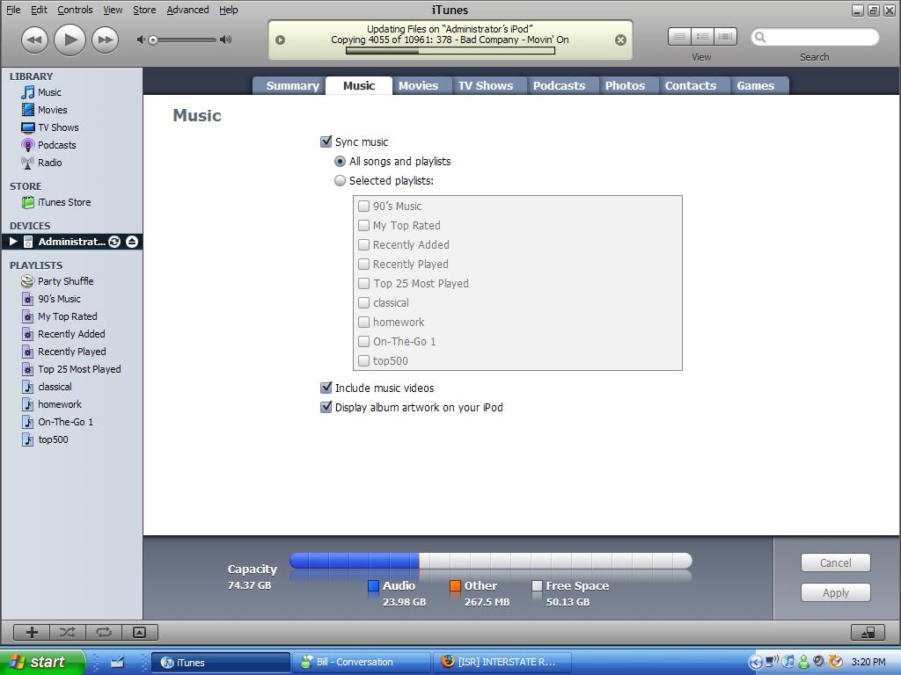
Task: Click the max volume speaker icon
Action: coord(226,40)
